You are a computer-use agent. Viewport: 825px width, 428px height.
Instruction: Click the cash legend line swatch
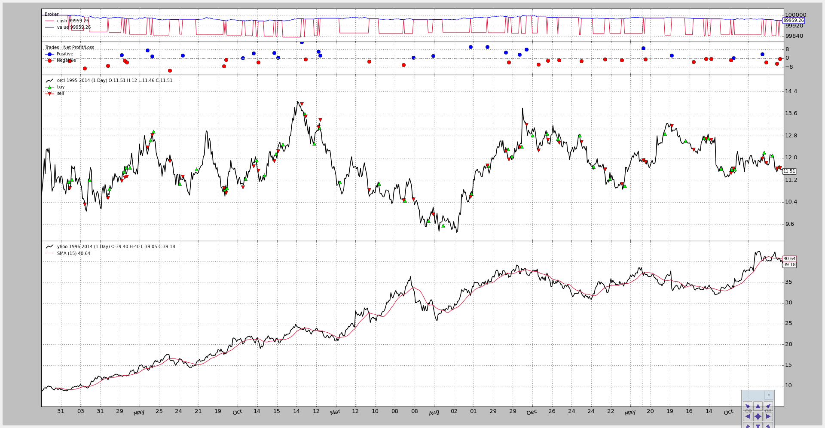point(49,21)
